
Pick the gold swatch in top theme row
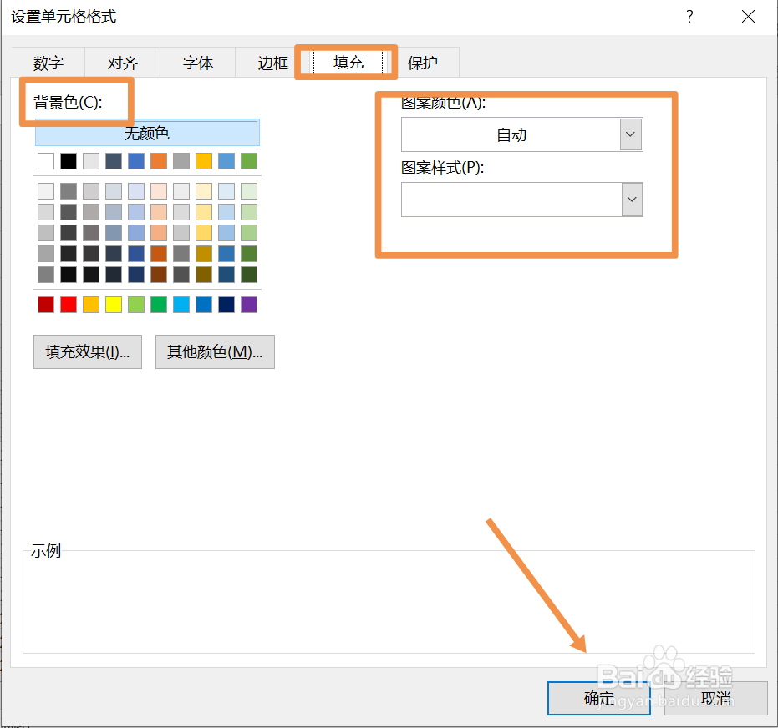click(204, 161)
